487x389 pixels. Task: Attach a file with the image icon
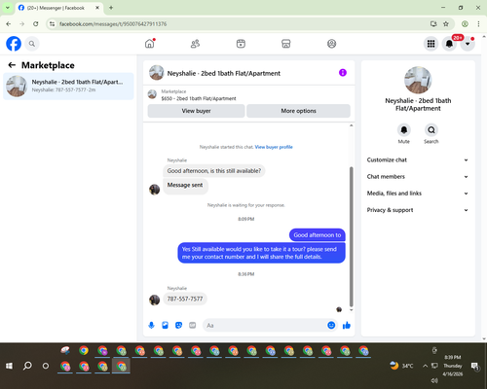(x=165, y=325)
